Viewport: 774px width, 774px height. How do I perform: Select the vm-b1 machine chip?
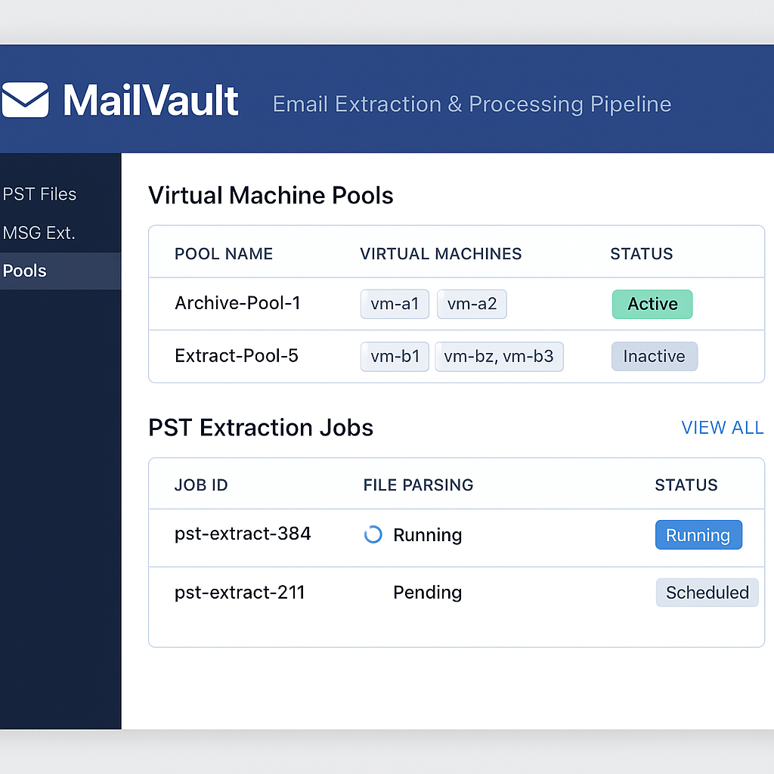[x=395, y=356]
